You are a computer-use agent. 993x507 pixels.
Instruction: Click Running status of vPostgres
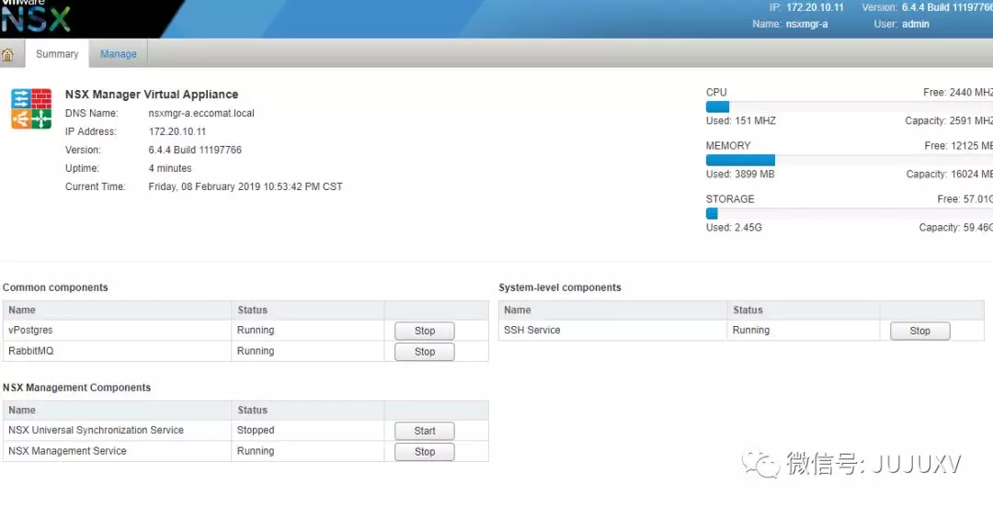[x=256, y=331]
